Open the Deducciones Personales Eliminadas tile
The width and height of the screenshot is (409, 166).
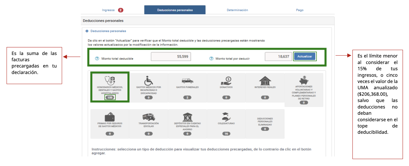point(265,124)
